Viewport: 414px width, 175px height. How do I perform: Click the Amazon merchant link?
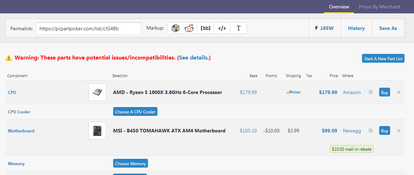click(352, 92)
